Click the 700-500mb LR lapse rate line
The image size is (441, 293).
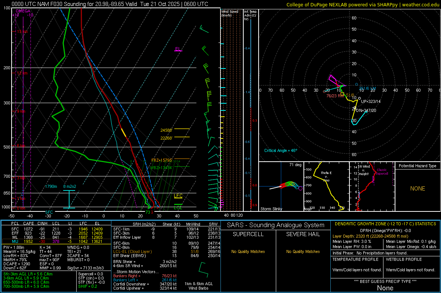(26, 286)
